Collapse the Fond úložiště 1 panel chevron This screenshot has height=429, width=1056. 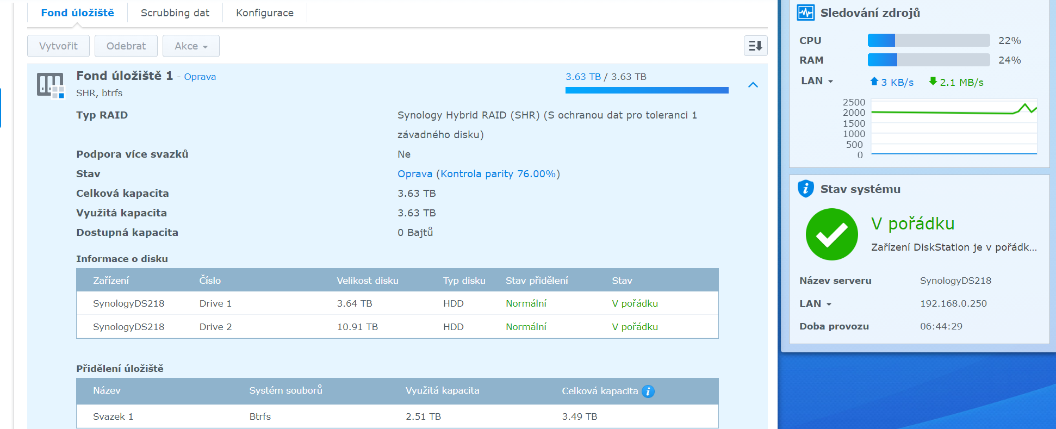pos(753,85)
